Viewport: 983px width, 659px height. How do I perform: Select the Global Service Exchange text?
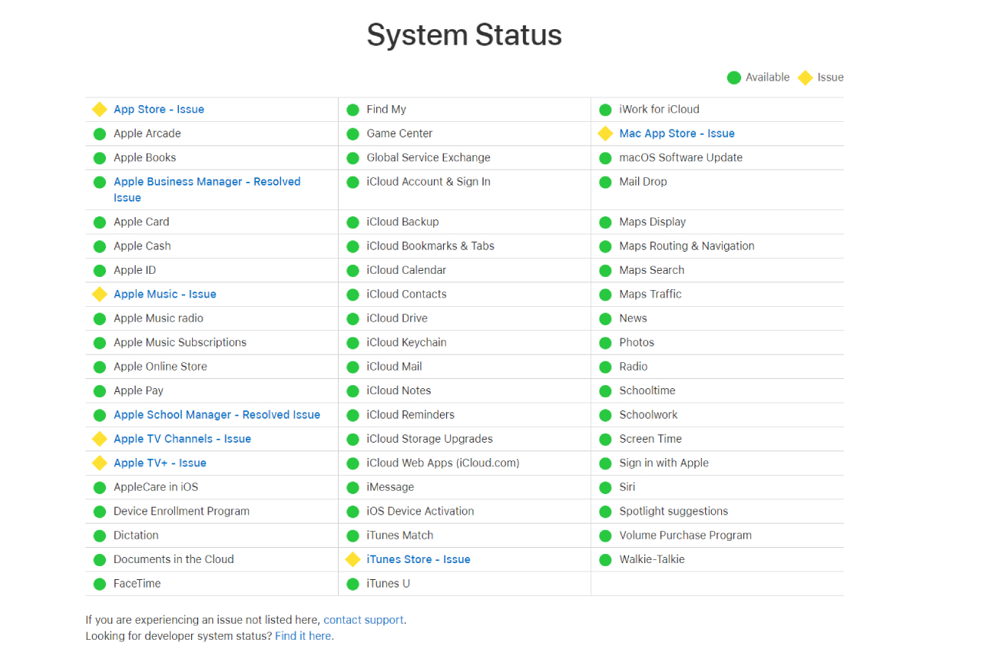429,157
